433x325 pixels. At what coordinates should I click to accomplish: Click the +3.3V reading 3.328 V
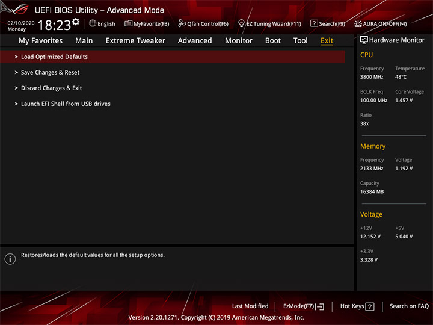click(369, 260)
